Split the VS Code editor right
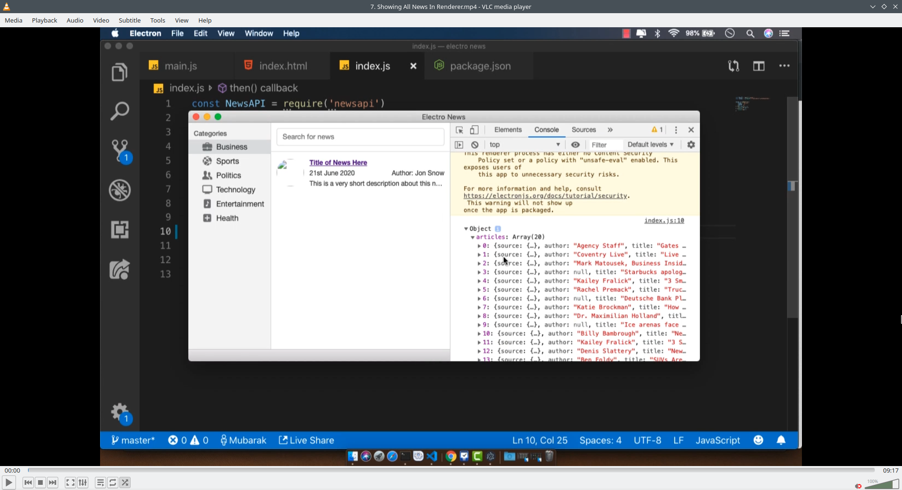The width and height of the screenshot is (902, 490). pos(759,66)
